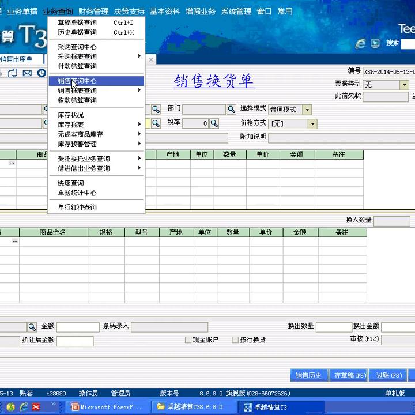Click the 附加说明 input field
Screen dimensions: 415x415
tap(341, 138)
